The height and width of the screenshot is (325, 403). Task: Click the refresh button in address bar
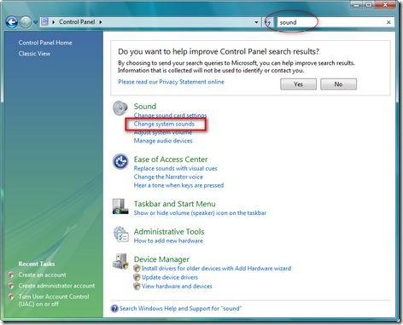pos(267,22)
